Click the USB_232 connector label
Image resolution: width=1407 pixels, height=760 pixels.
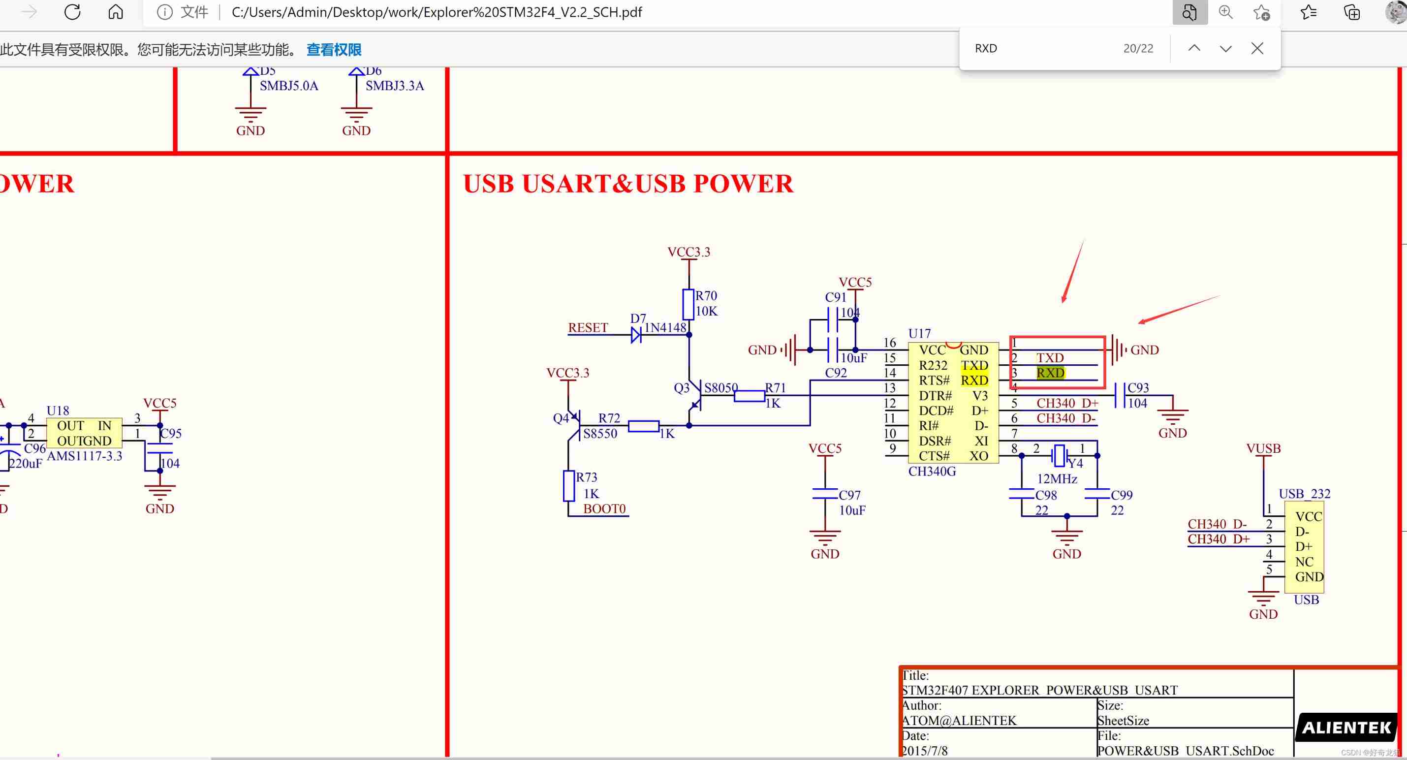coord(1304,493)
